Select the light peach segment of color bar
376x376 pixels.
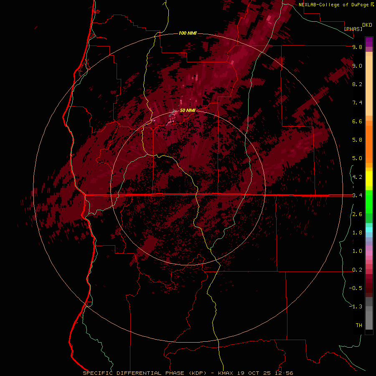tap(369, 86)
